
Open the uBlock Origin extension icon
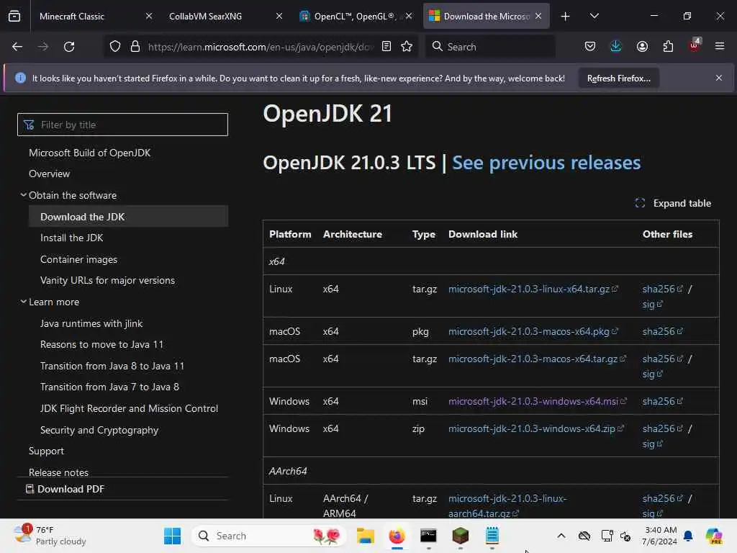pyautogui.click(x=695, y=45)
